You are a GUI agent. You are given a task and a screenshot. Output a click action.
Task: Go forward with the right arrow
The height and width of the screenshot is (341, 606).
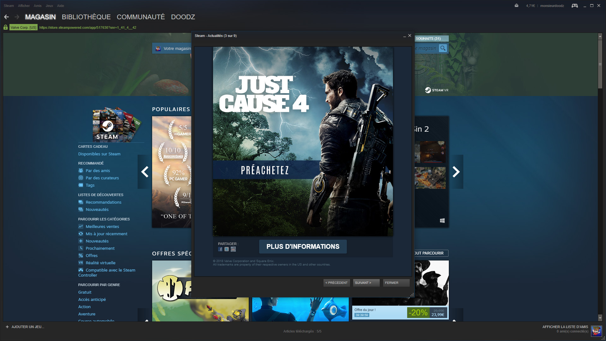(17, 17)
